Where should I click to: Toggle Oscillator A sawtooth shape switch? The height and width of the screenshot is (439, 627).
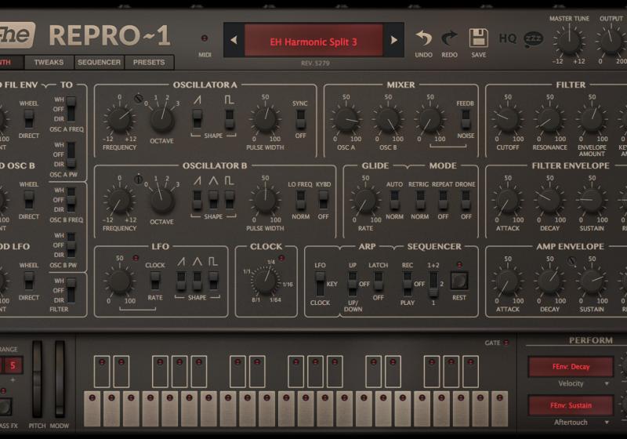(198, 118)
